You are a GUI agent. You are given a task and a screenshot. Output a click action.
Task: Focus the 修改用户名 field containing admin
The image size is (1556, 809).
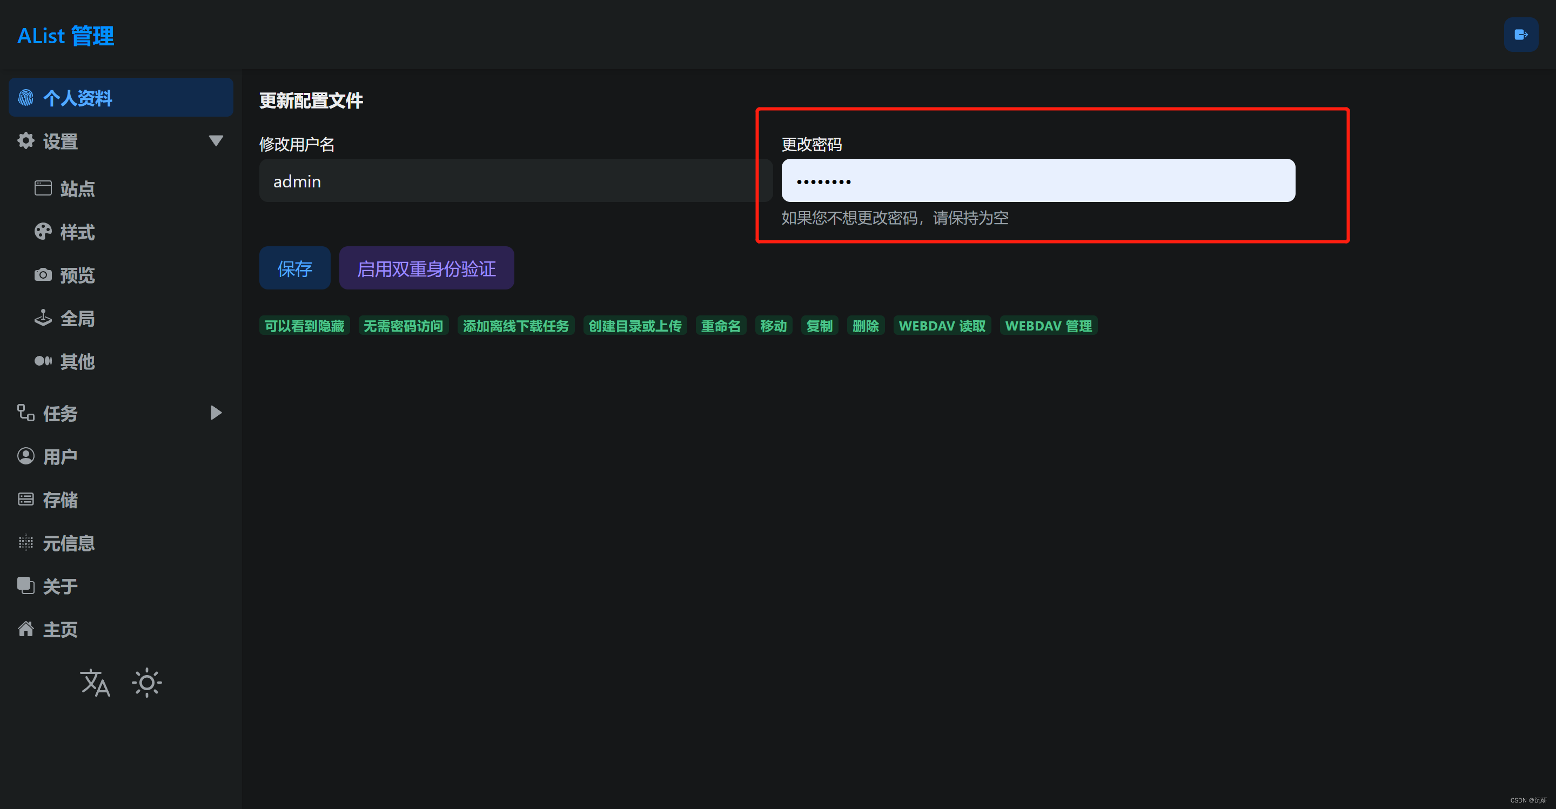click(516, 180)
